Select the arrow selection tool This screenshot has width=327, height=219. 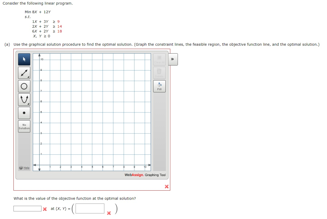(24, 59)
